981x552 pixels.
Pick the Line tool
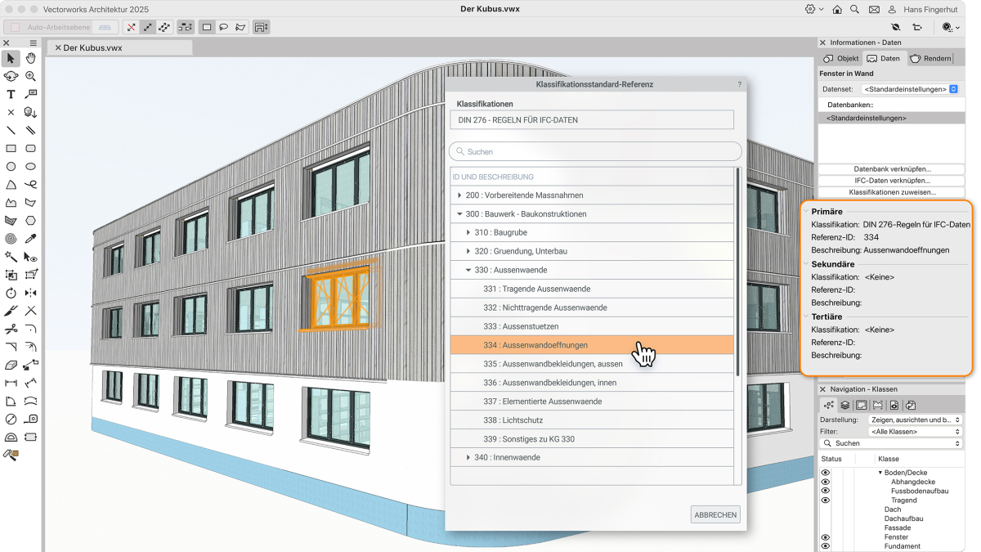[x=11, y=130]
